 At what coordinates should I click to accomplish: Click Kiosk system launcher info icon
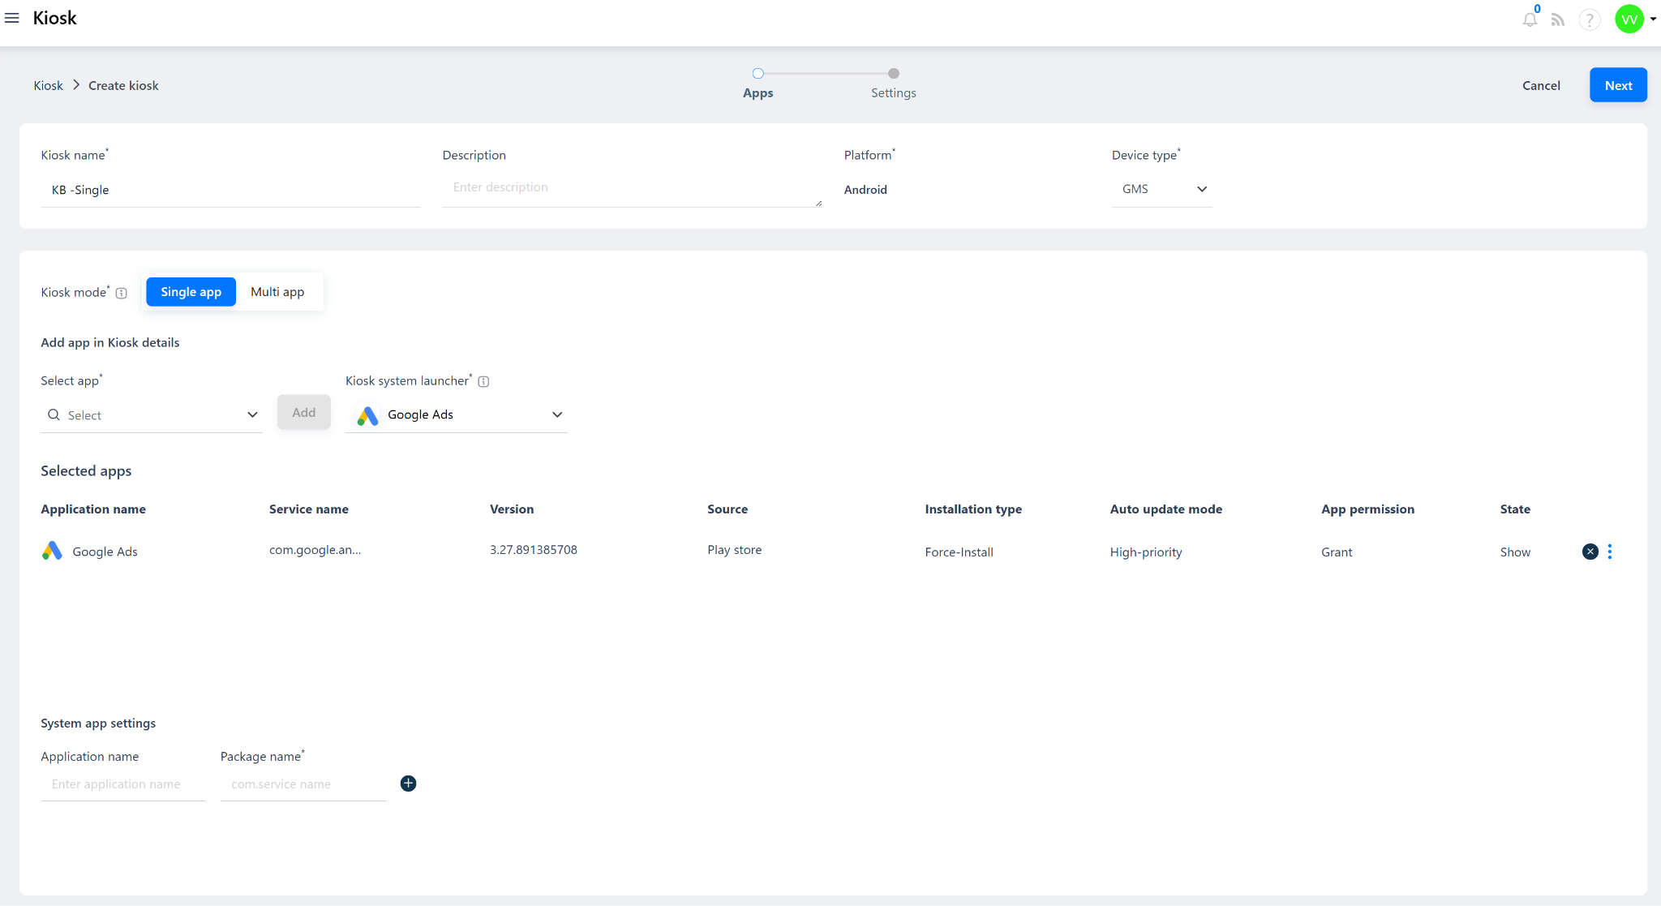[483, 381]
